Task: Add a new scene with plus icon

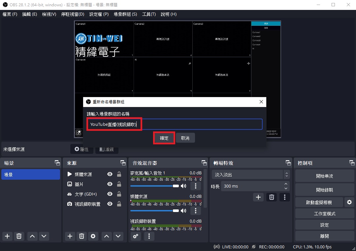Action: coord(7,236)
